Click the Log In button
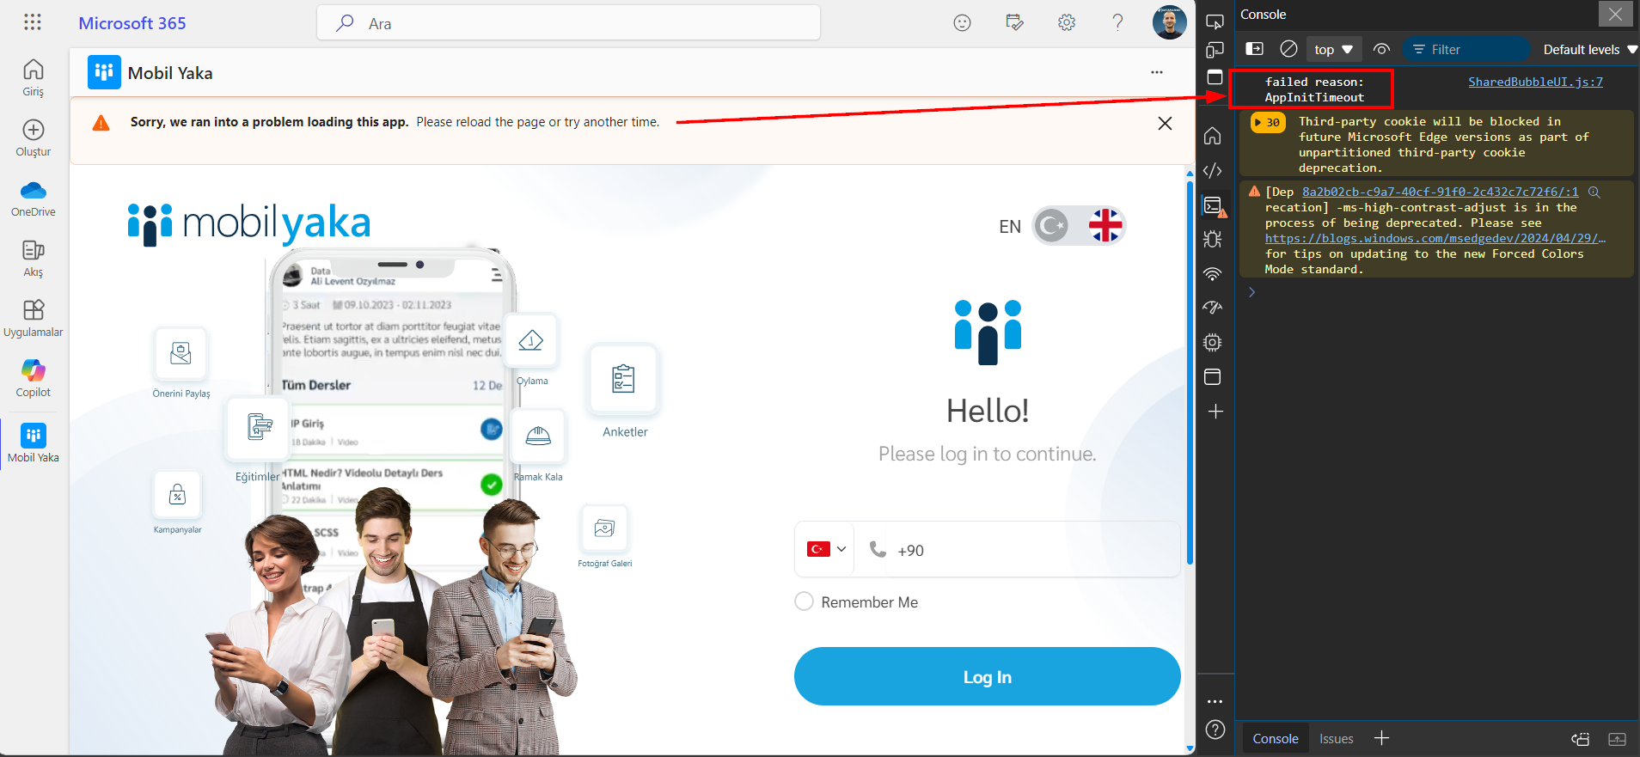This screenshot has height=757, width=1640. 987,676
